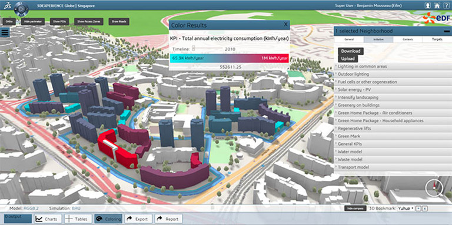
Task: Switch to the General tab
Action: pos(349,39)
